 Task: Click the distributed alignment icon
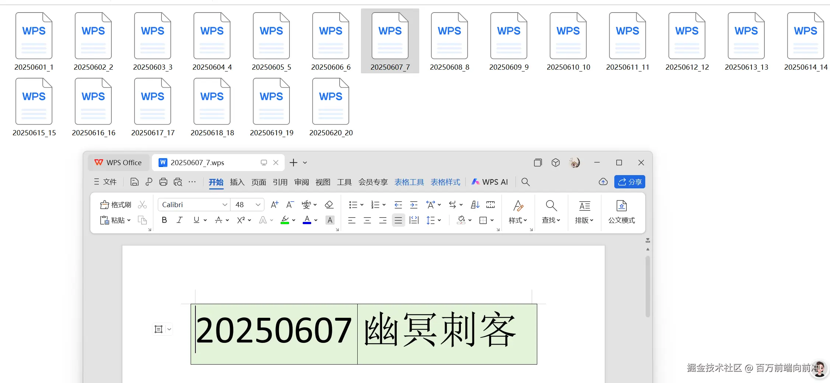[x=414, y=220]
